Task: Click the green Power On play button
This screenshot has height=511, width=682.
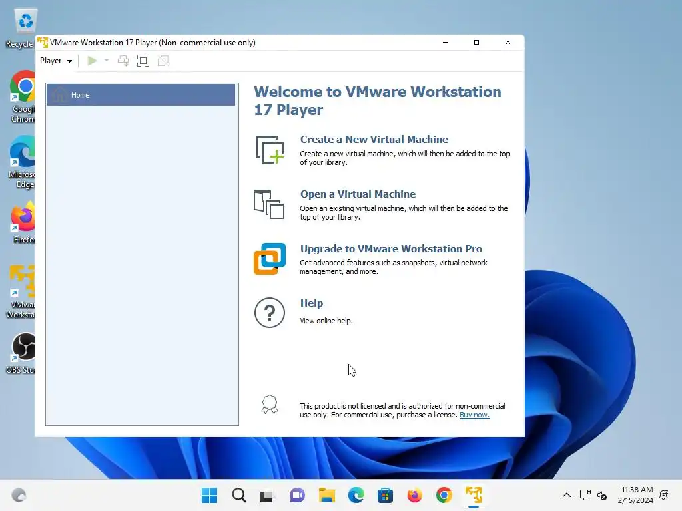Action: [92, 61]
